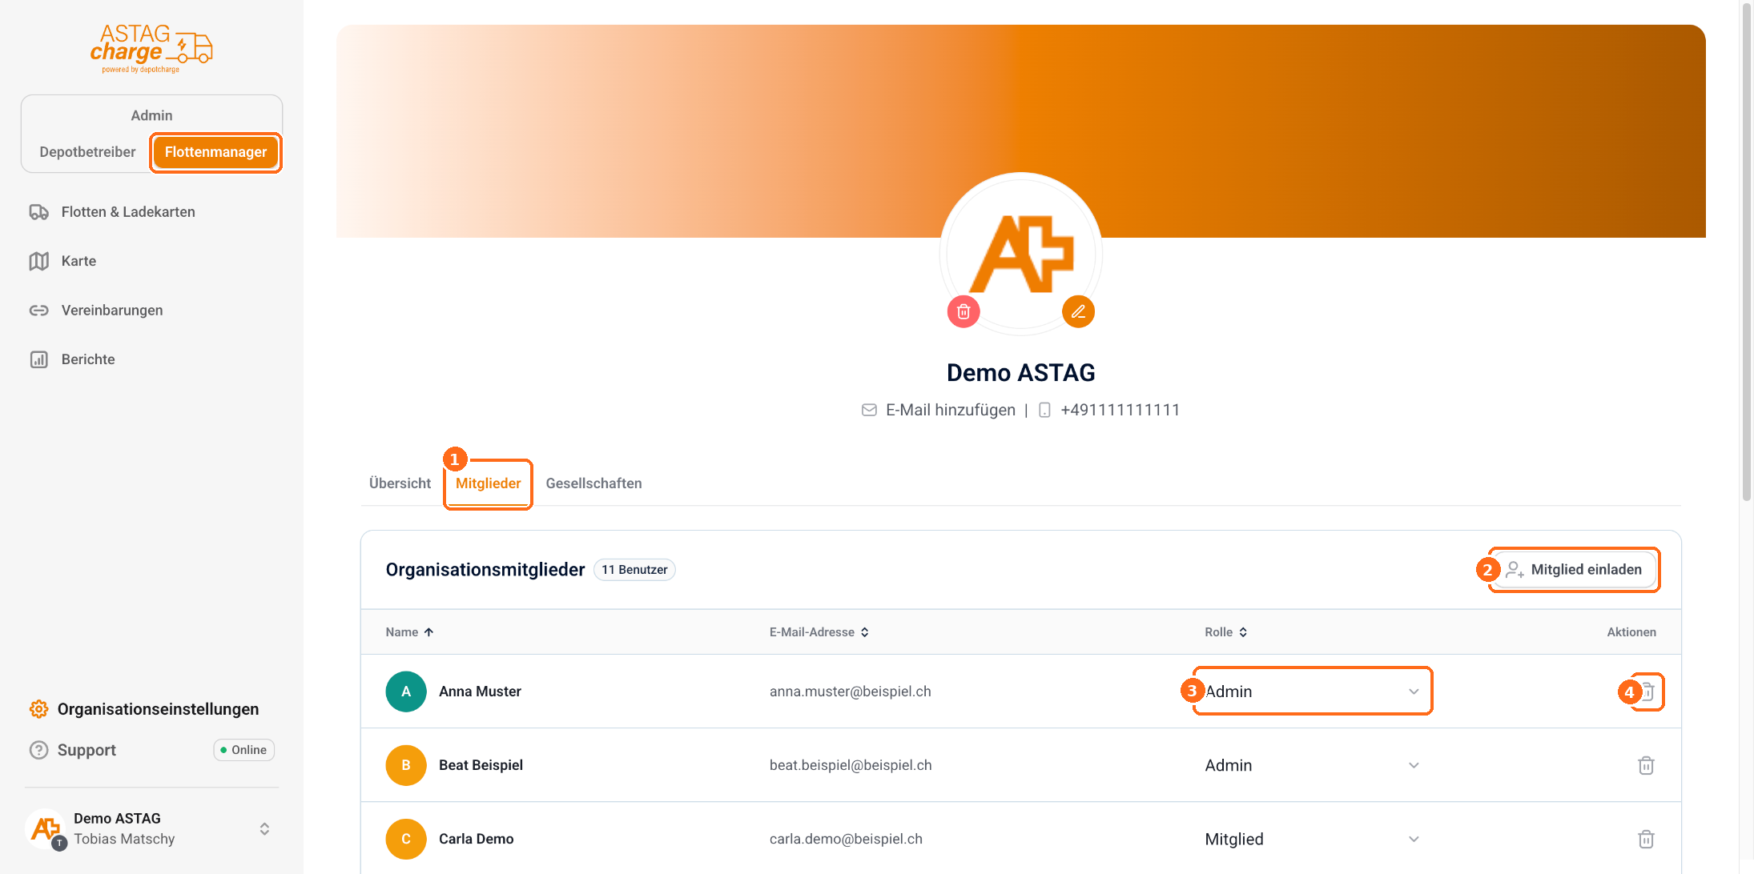Open the Gesellschaften tab
Viewport: 1754px width, 874px height.
(593, 483)
